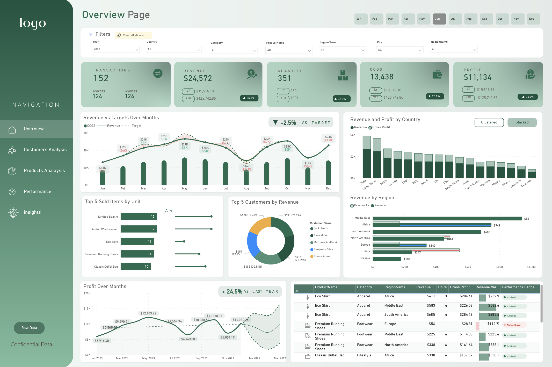The height and width of the screenshot is (367, 552).
Task: Switch country chart to Stacked view
Action: [522, 122]
